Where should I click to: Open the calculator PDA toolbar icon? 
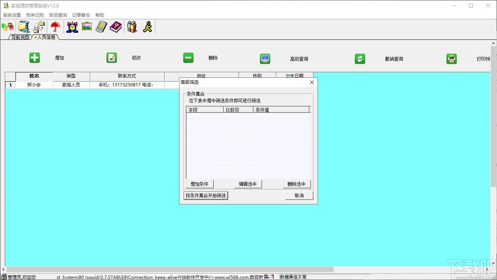click(101, 26)
